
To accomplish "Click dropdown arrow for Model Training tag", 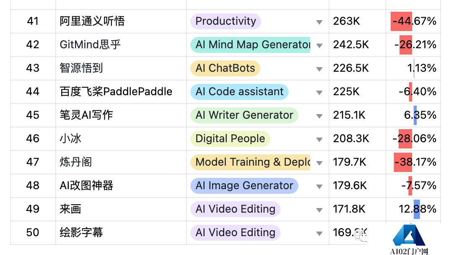I will point(319,163).
